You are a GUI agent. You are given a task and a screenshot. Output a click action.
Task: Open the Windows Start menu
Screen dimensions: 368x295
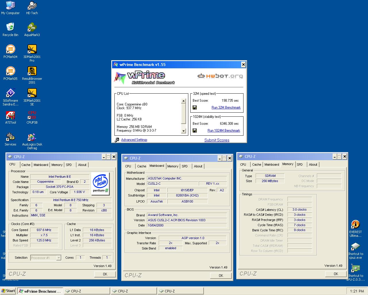[8, 291]
